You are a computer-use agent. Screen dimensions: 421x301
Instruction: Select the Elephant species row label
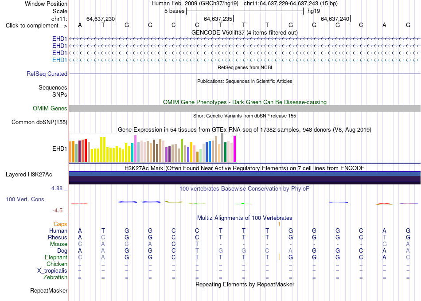click(56, 258)
